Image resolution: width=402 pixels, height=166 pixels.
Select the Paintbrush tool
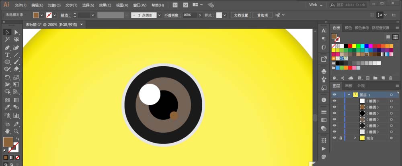click(x=16, y=62)
